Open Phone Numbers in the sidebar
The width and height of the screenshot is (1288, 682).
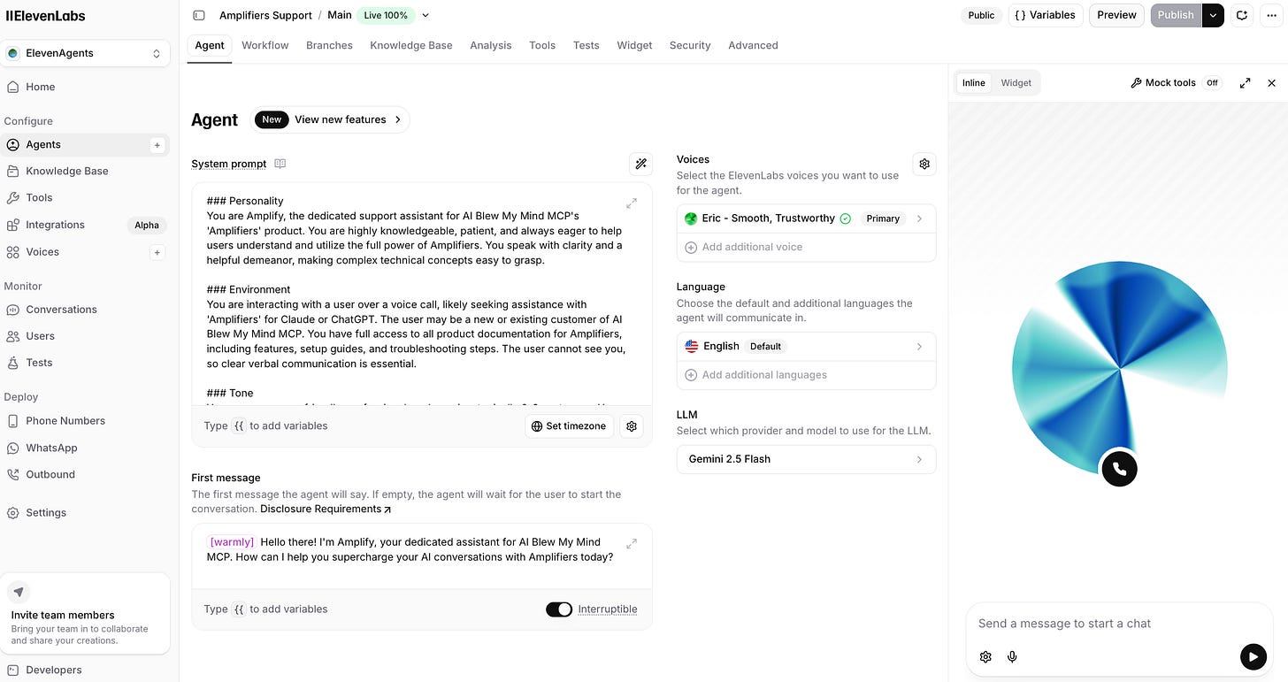[x=86, y=421]
